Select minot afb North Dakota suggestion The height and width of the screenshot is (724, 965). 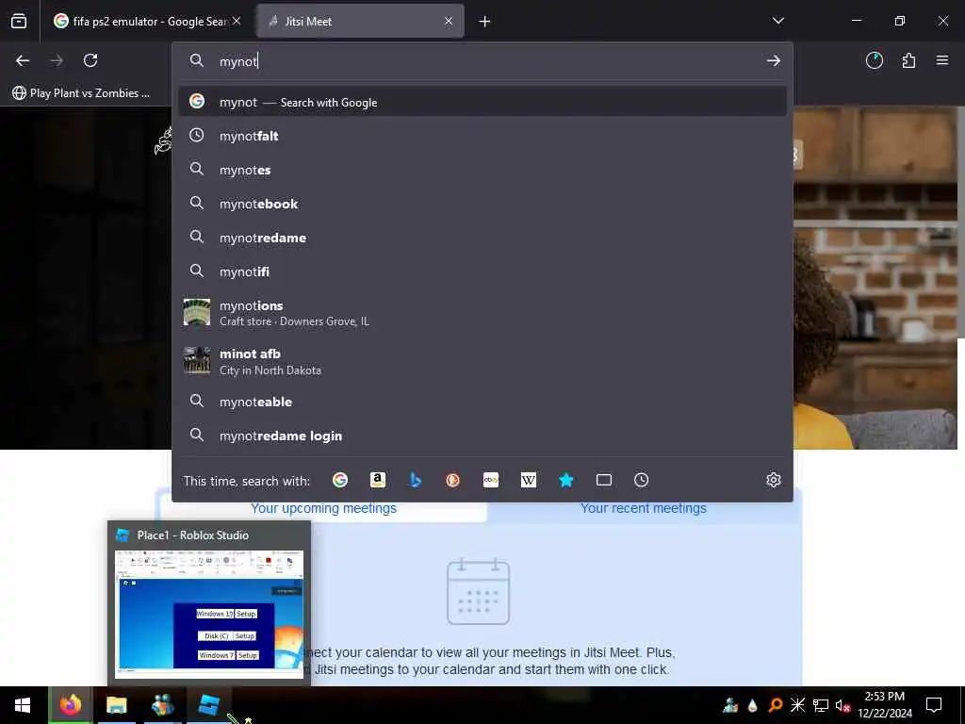point(482,361)
